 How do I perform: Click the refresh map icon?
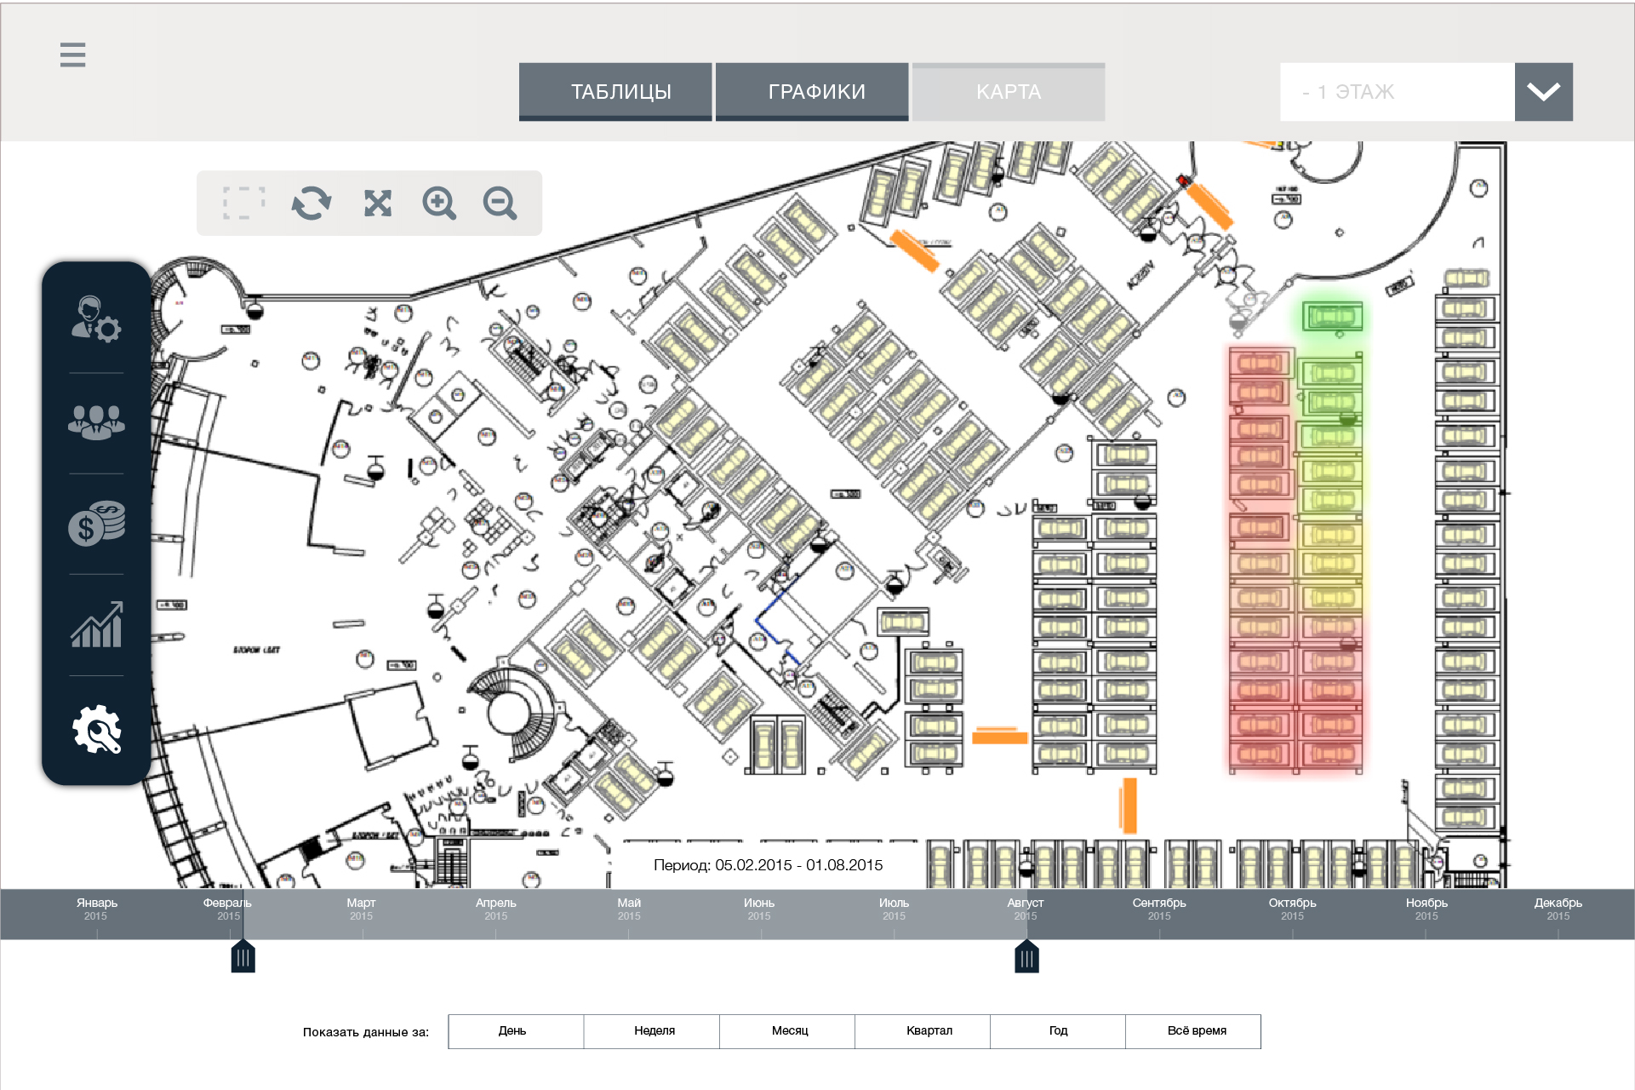click(x=312, y=204)
